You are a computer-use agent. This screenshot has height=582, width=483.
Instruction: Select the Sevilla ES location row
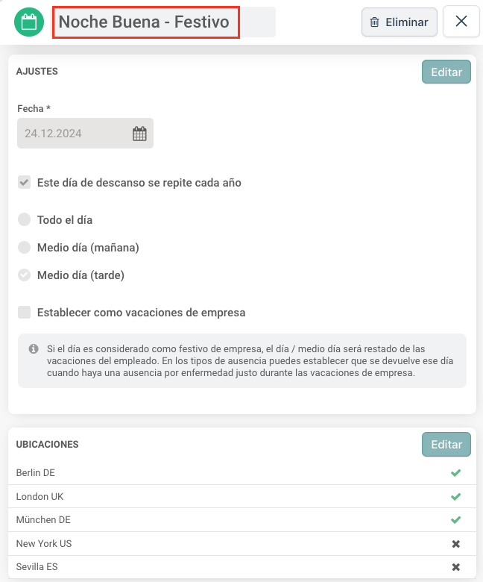click(224, 567)
